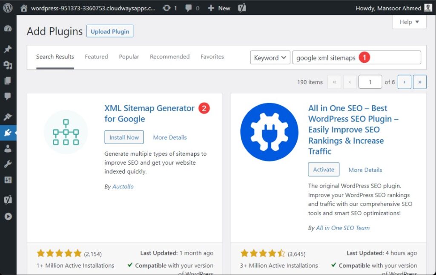Open More Details for XML Sitemap Generator
Viewport: 436px width, 275px height.
click(x=170, y=137)
